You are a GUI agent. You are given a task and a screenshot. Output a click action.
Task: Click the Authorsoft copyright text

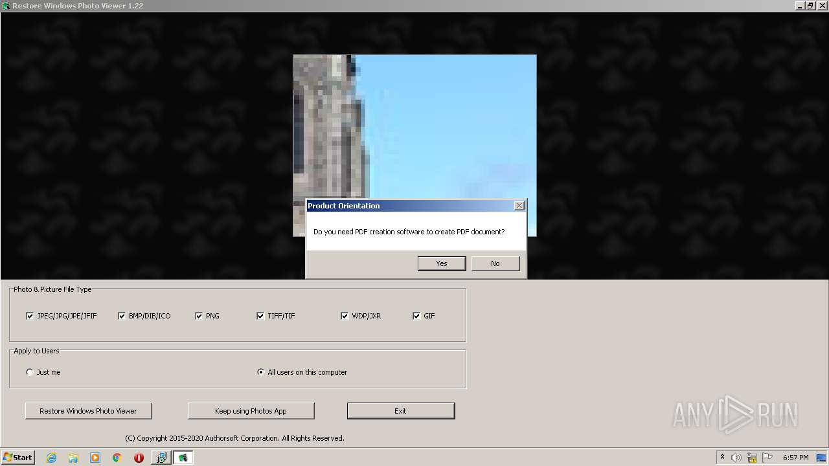pyautogui.click(x=234, y=438)
